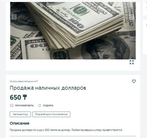Open the photo in fullscreen view

coord(131,62)
